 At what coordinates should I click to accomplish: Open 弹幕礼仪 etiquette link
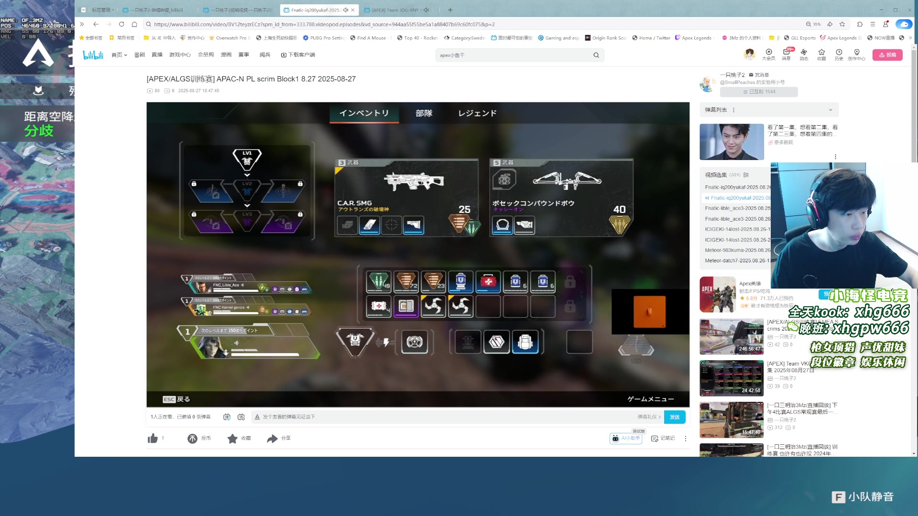click(649, 417)
